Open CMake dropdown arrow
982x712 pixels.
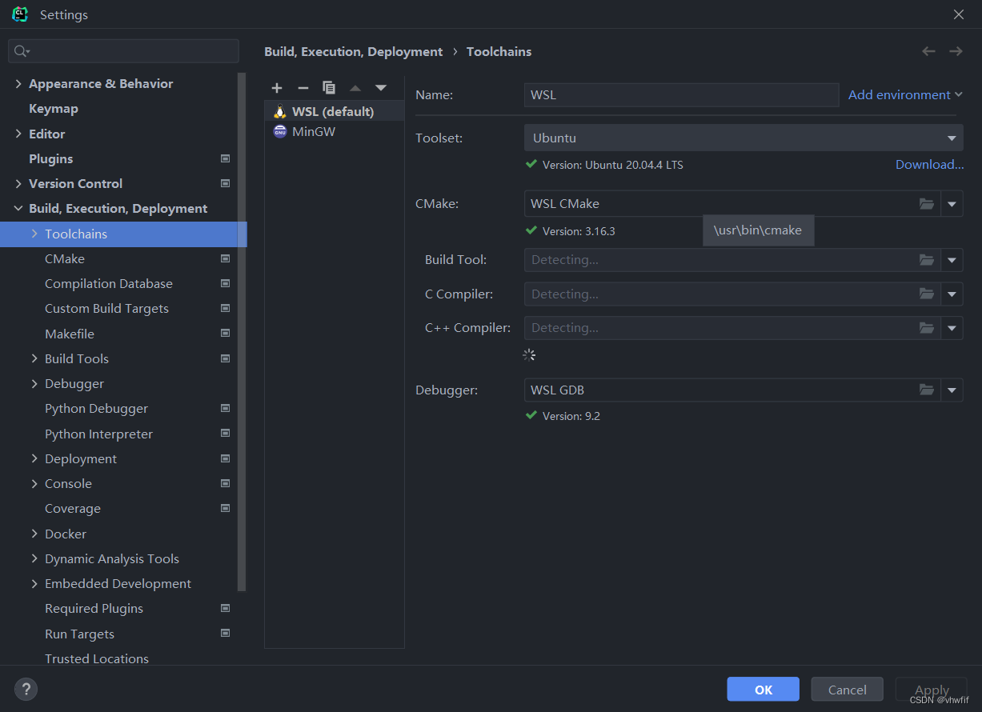952,204
